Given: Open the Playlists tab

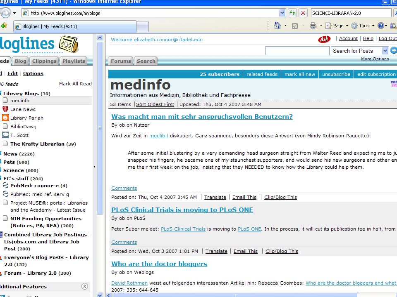Looking at the screenshot, I should tap(74, 61).
